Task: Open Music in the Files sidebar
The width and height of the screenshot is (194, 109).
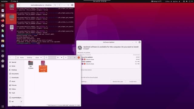Action: [x=16, y=81]
